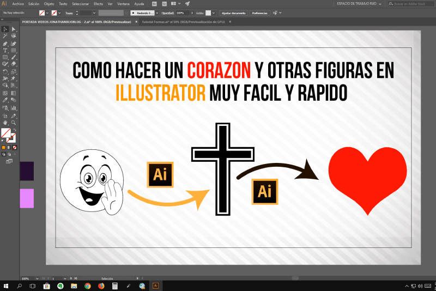The image size is (436, 291).
Task: Select the Symbol Sprayer tool
Action: tap(5, 108)
